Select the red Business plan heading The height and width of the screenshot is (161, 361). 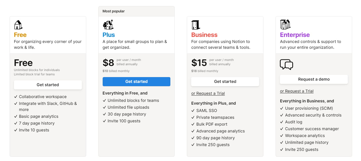click(x=204, y=35)
